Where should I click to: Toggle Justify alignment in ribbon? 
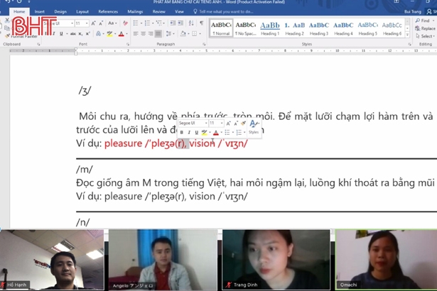click(x=158, y=33)
